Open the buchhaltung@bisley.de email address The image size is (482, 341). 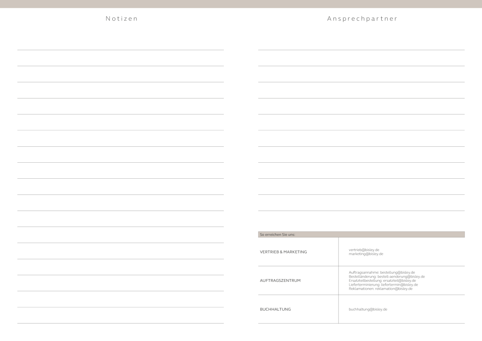368,309
